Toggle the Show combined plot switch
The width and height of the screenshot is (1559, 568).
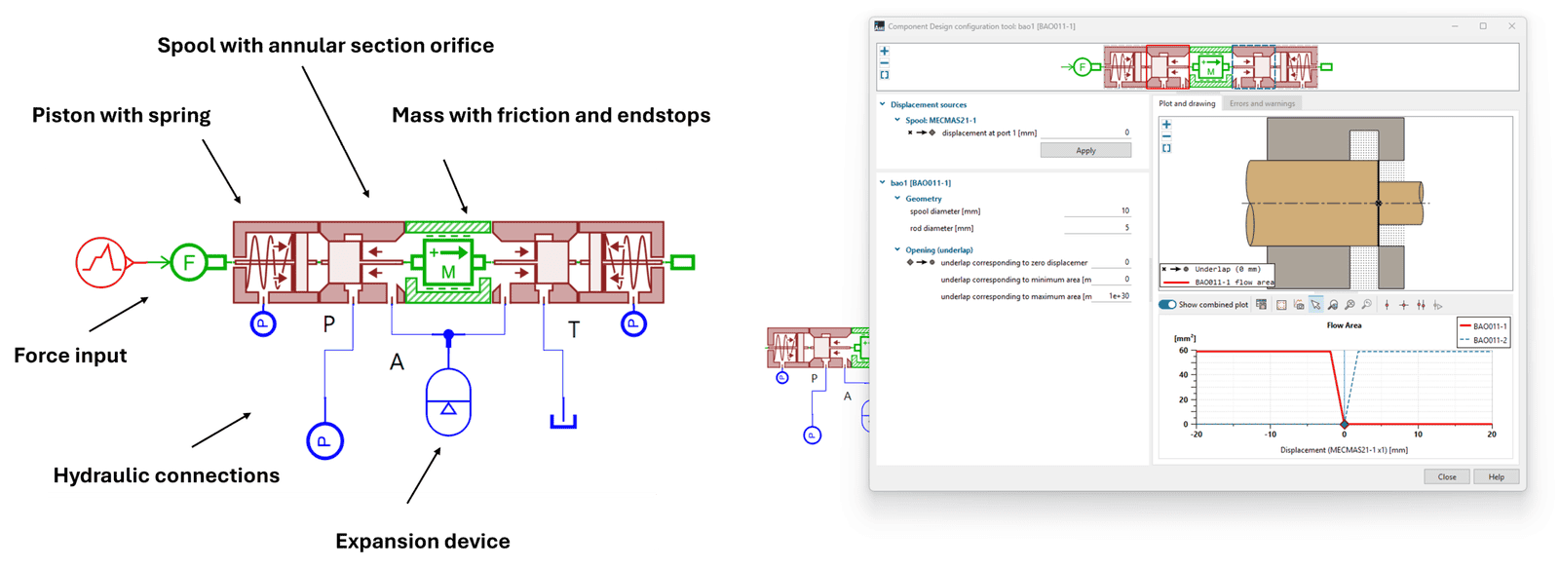pos(1166,305)
